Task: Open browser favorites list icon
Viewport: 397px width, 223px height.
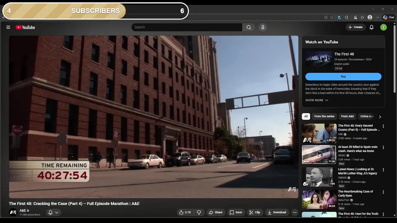Action: [x=362, y=17]
